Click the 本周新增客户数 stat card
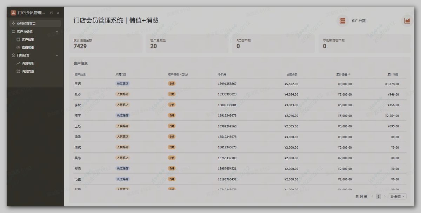421x213 pixels. point(365,44)
